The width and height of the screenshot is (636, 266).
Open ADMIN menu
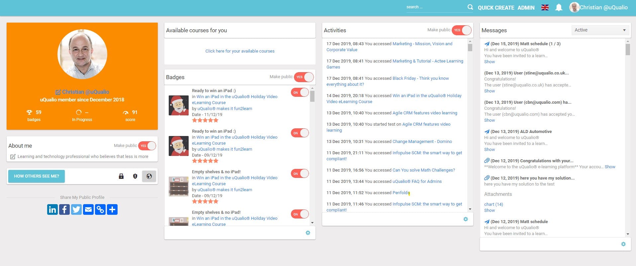point(526,8)
